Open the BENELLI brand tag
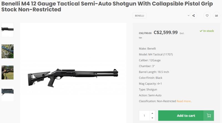This screenshot has width=222, height=123. pos(139,16)
